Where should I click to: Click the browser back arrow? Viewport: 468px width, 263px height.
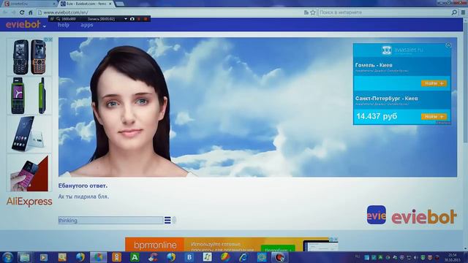tap(5, 12)
